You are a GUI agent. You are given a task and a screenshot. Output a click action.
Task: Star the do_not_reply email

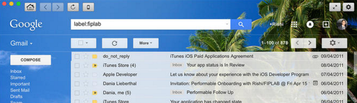click(x=86, y=56)
